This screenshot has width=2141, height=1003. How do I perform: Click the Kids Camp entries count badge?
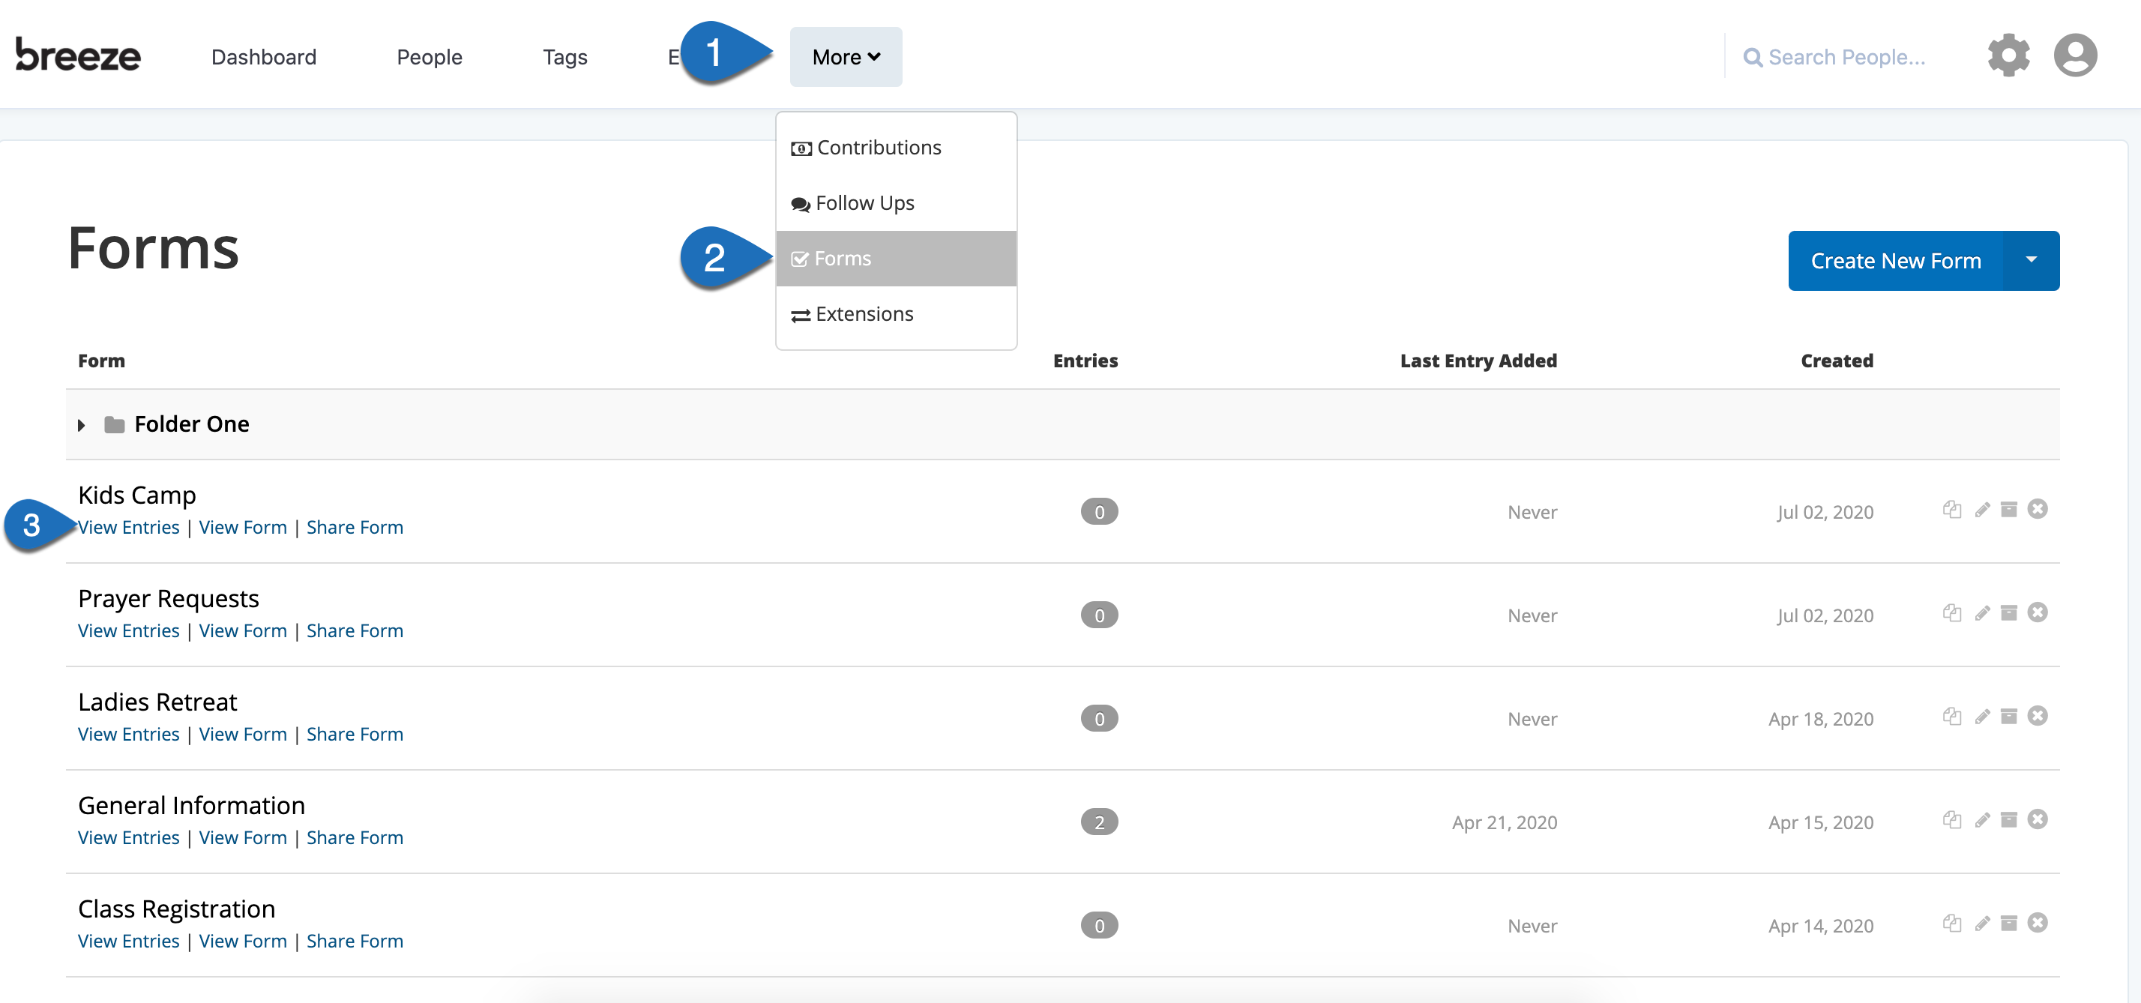(1099, 512)
